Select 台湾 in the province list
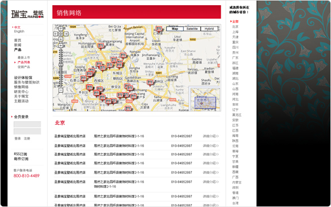This screenshot has width=331, height=207. coord(236,203)
